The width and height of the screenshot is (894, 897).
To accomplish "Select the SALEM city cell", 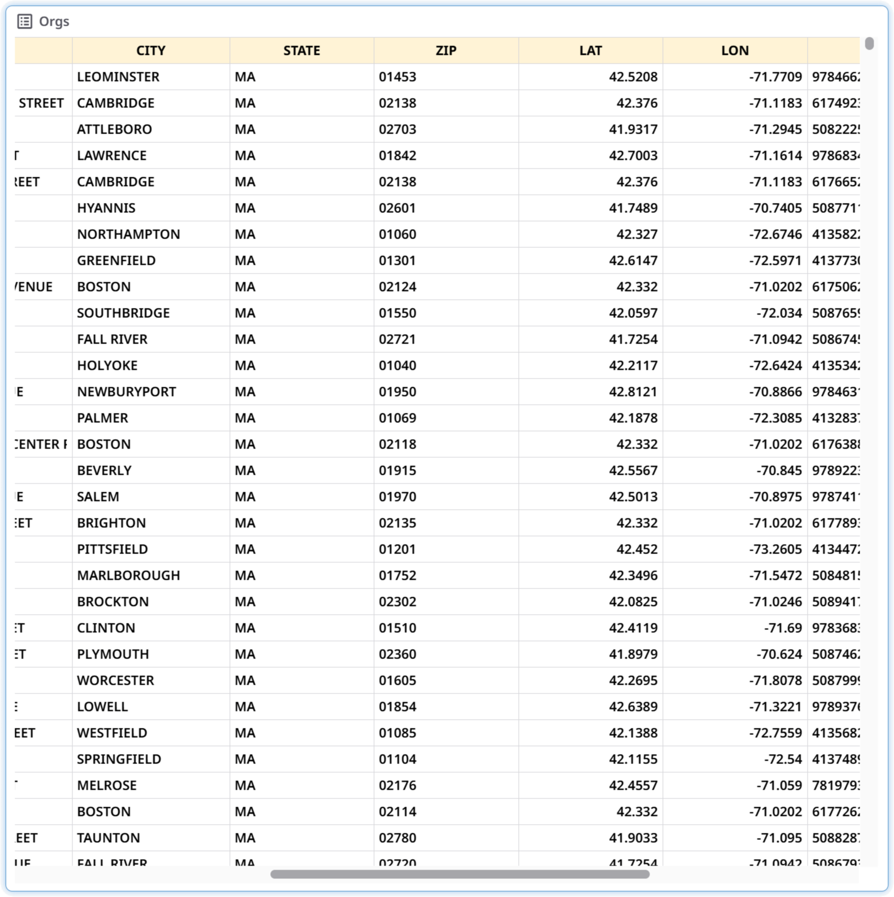I will point(151,497).
